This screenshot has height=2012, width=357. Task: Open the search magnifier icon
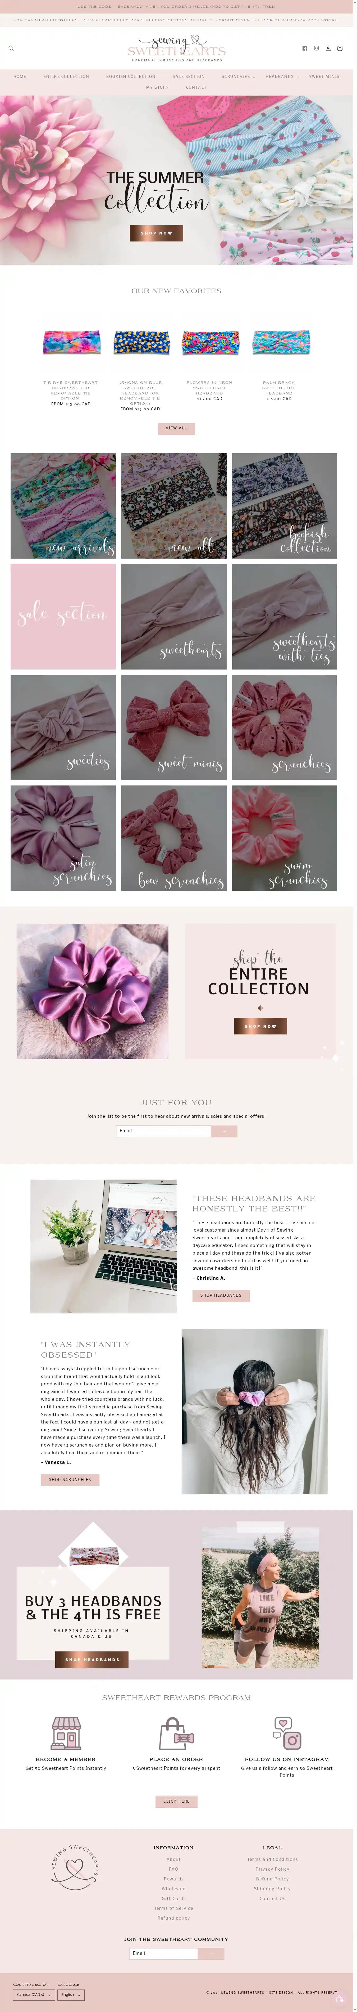tap(11, 48)
